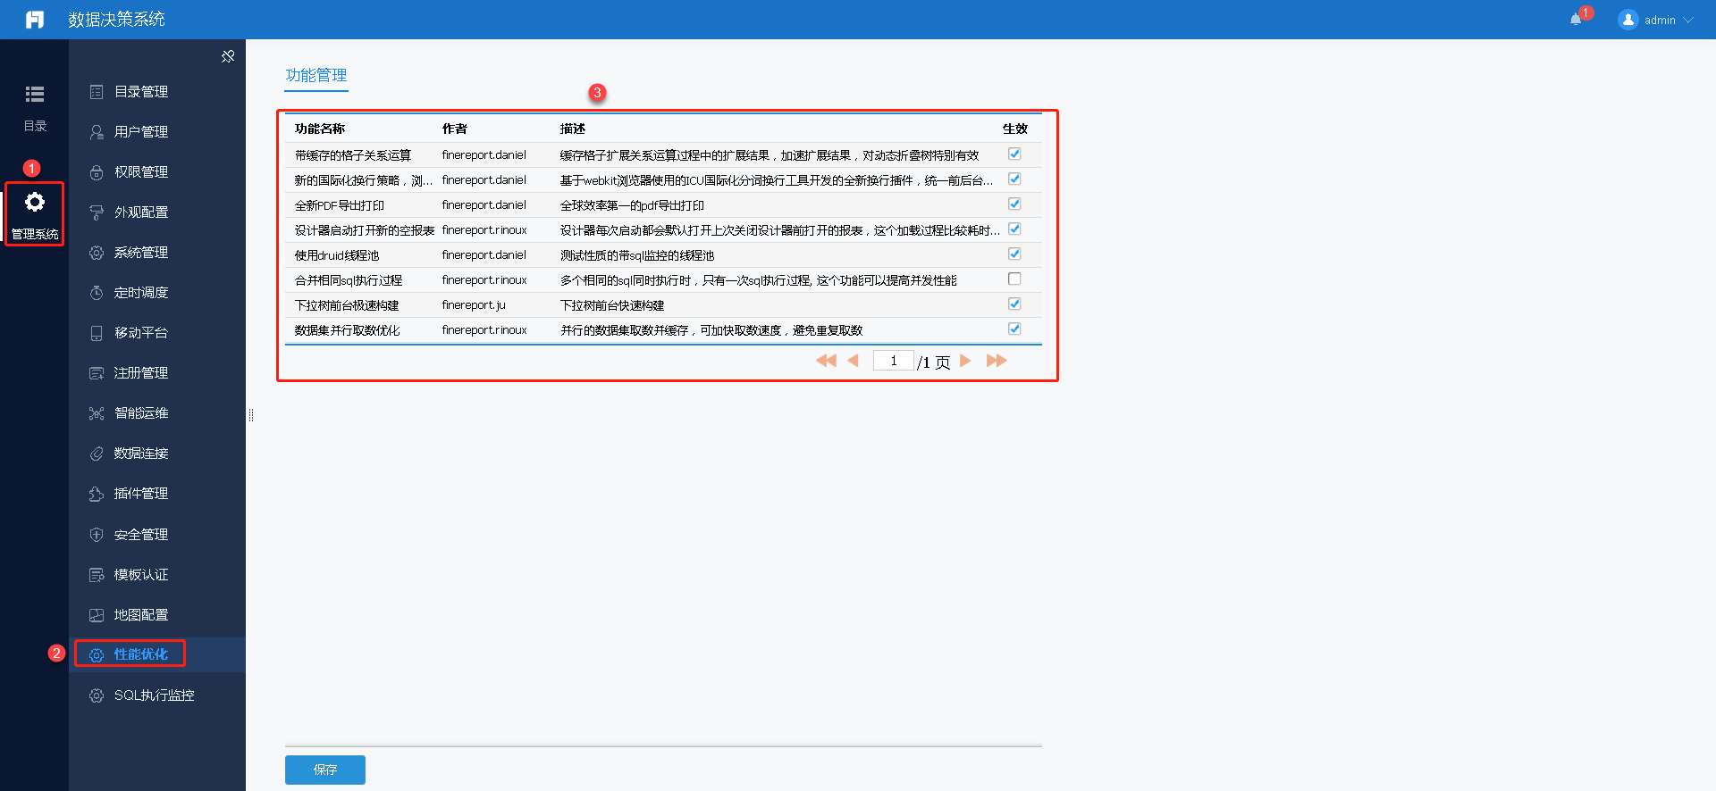Viewport: 1716px width, 791px height.
Task: Toggle 生效 checkbox for 全新PDF导出打印
Action: point(1014,204)
